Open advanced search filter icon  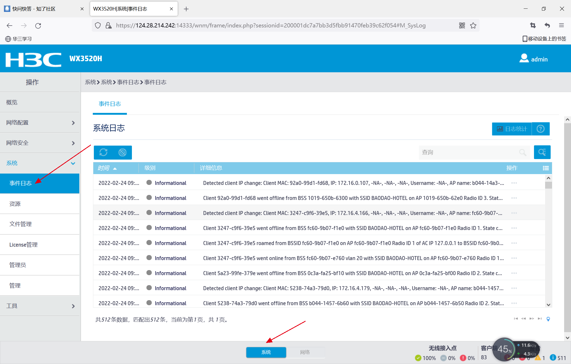click(x=542, y=152)
